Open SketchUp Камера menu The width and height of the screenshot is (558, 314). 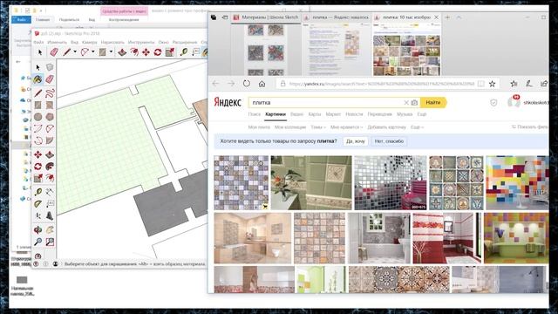point(89,42)
